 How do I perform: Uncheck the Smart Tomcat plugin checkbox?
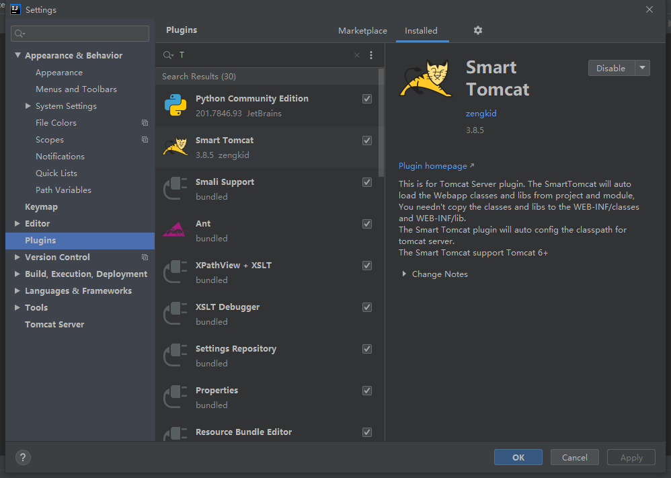(x=367, y=141)
